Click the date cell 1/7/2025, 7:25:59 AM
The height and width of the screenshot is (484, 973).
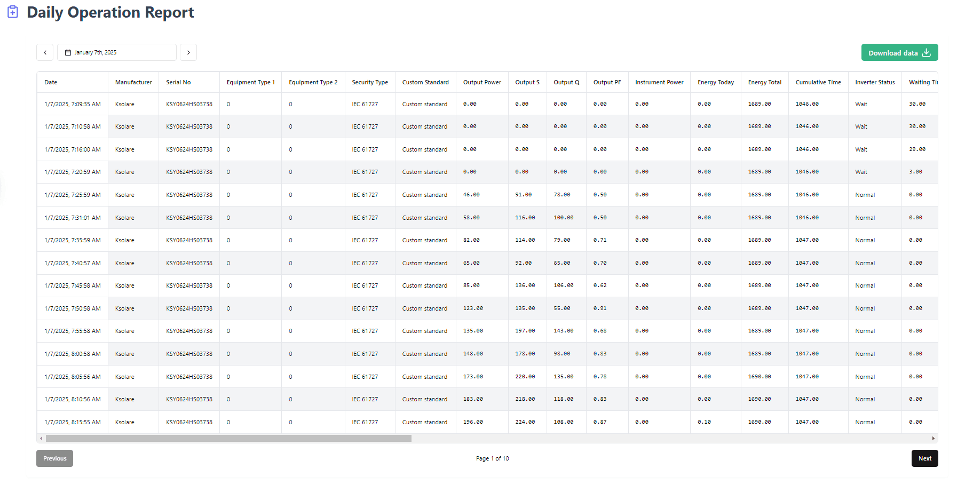73,195
